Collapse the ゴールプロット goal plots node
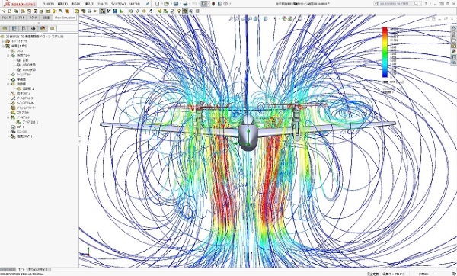The width and height of the screenshot is (457, 276). click(8, 117)
